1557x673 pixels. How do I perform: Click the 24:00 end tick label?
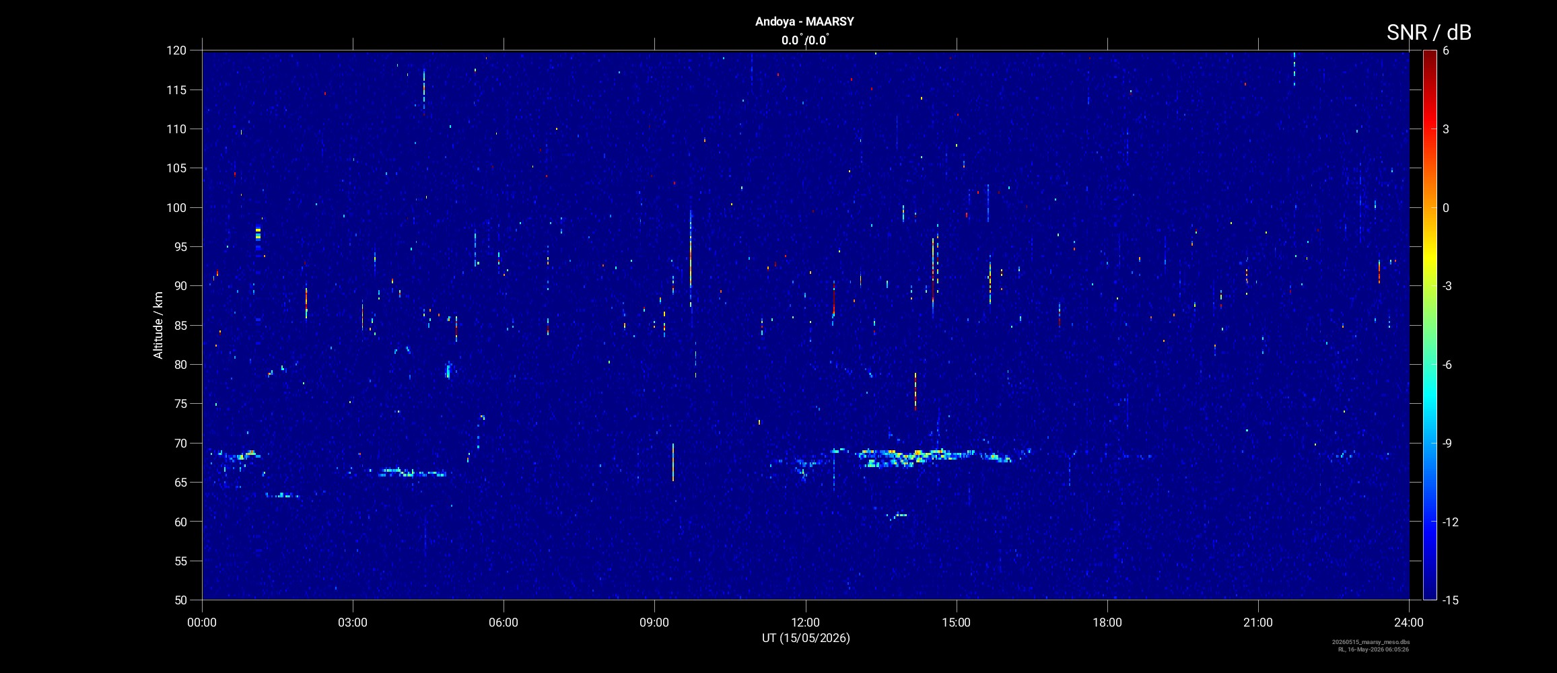click(1409, 623)
